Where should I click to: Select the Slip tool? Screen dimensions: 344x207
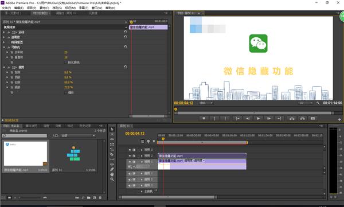112,159
